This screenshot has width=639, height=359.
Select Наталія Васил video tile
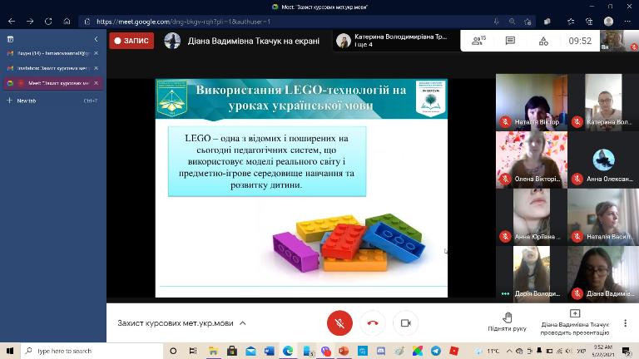tap(603, 217)
